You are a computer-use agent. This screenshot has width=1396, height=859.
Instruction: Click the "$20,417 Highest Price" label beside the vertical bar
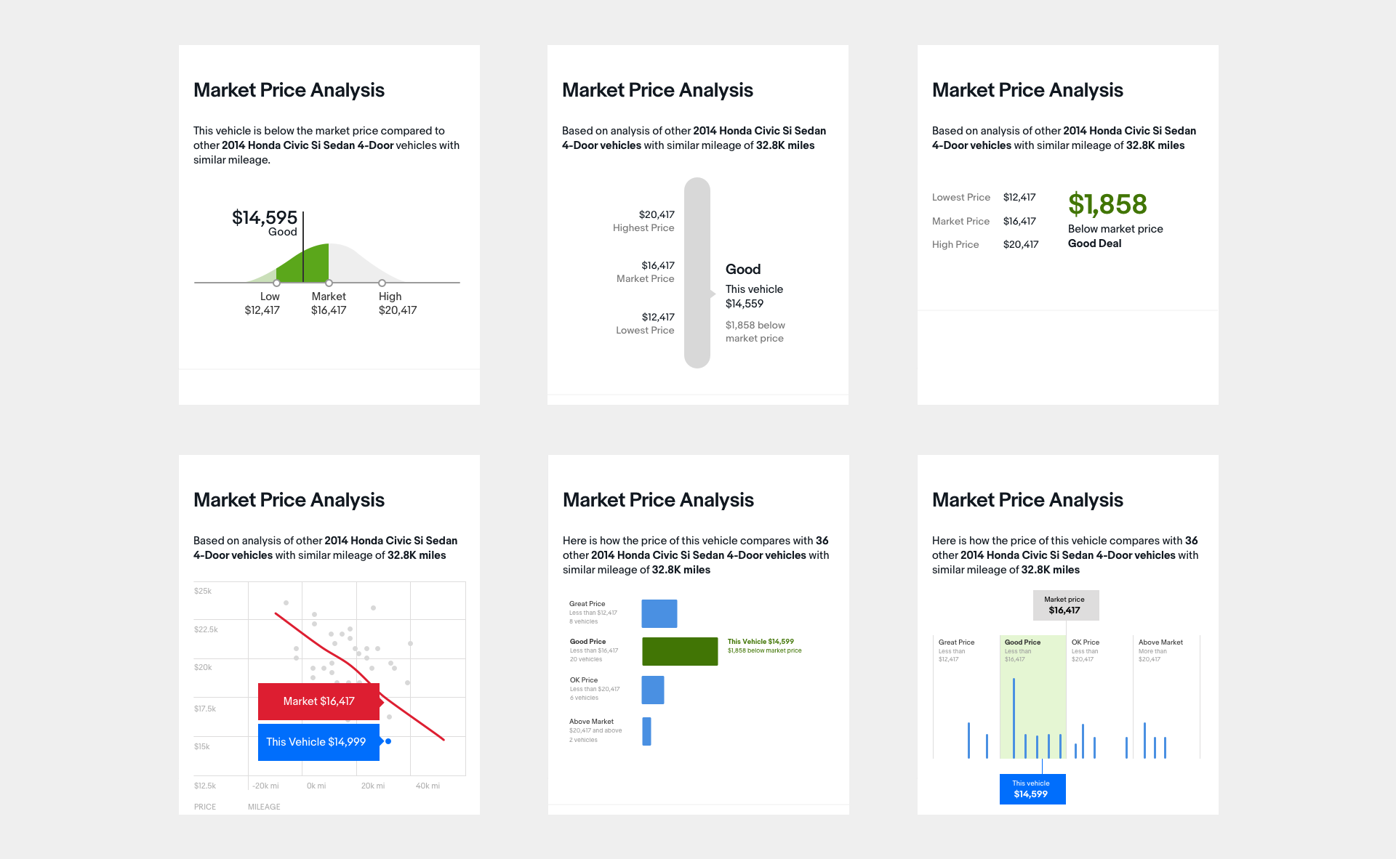pyautogui.click(x=643, y=221)
